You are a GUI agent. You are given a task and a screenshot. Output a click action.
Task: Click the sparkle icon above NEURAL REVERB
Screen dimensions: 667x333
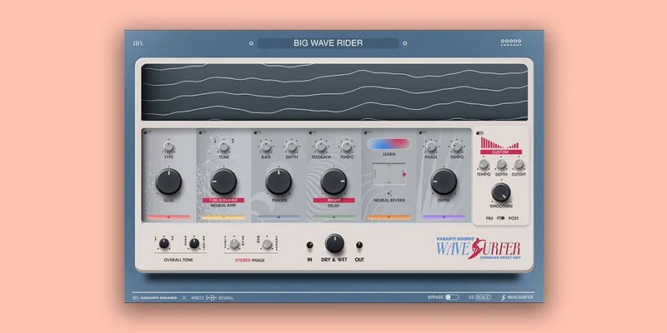[389, 193]
